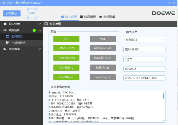The image size is (178, 125).
Task: Click the 0.0% circular progress indicator
Action: [32, 13]
